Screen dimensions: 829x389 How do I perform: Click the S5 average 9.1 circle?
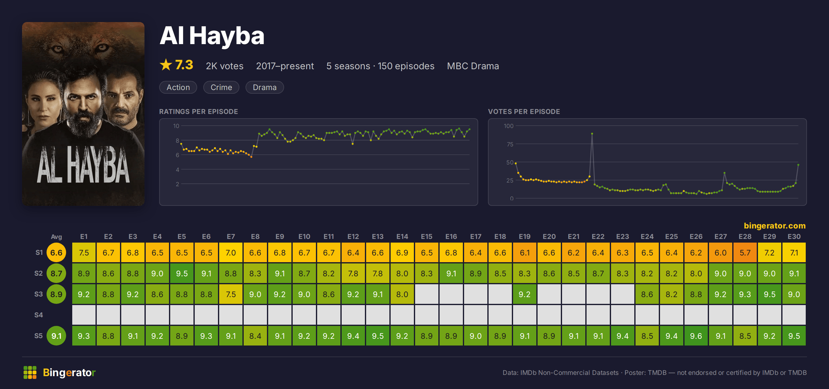[x=56, y=336]
